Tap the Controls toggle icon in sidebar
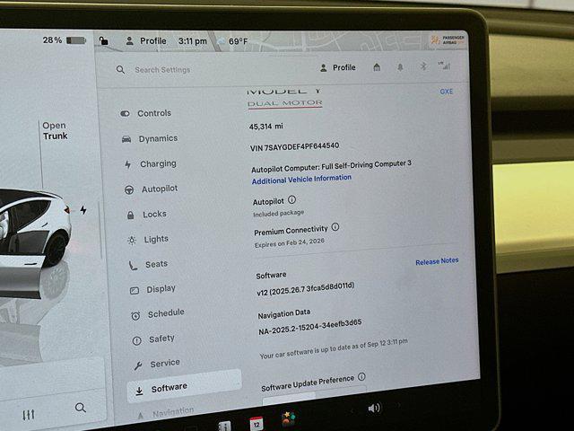The image size is (574, 431). point(125,114)
